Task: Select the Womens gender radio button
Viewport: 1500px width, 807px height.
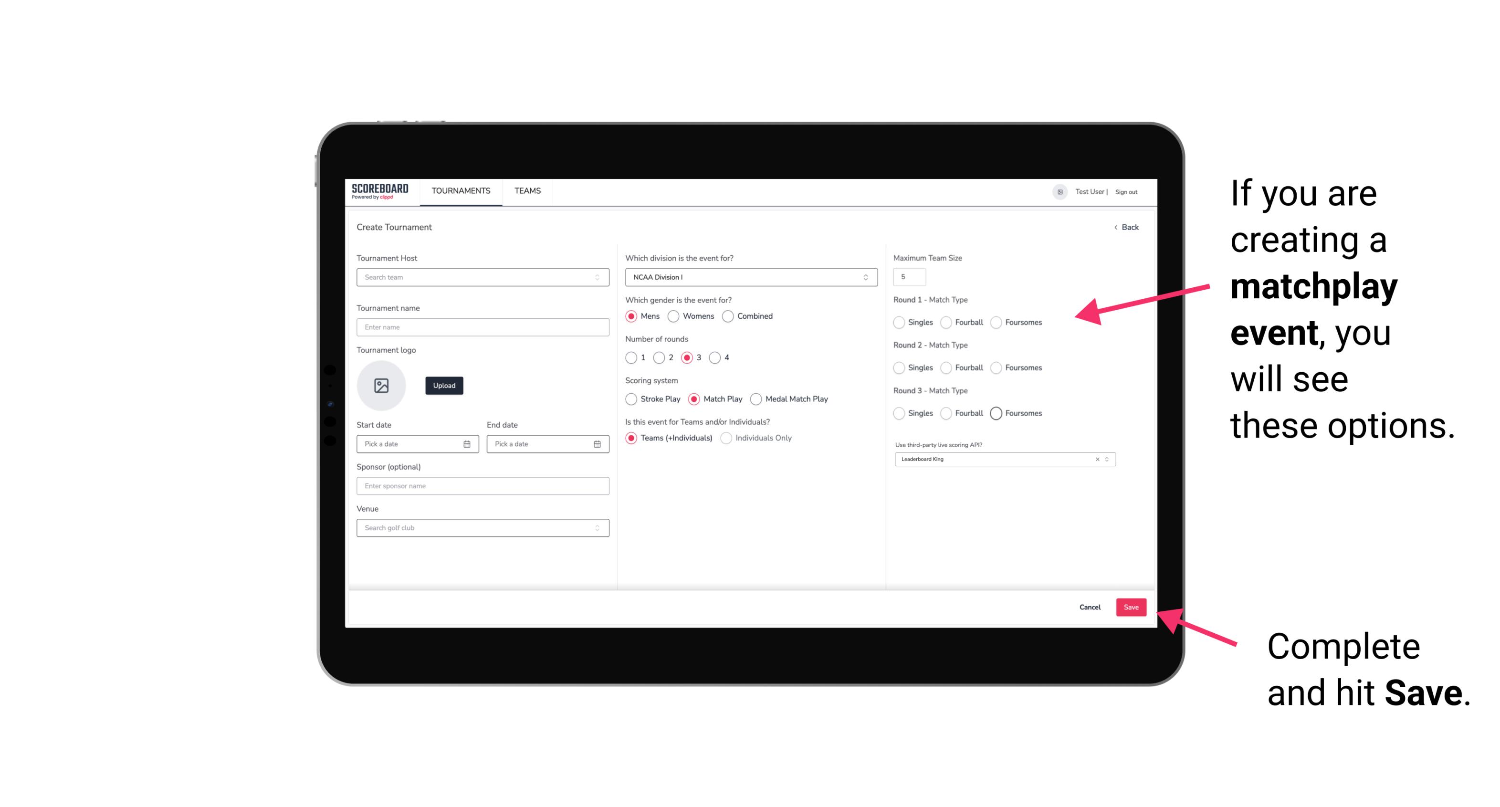Action: coord(675,316)
